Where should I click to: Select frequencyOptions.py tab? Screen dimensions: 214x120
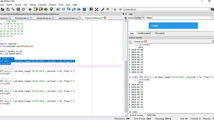[x=94, y=18]
